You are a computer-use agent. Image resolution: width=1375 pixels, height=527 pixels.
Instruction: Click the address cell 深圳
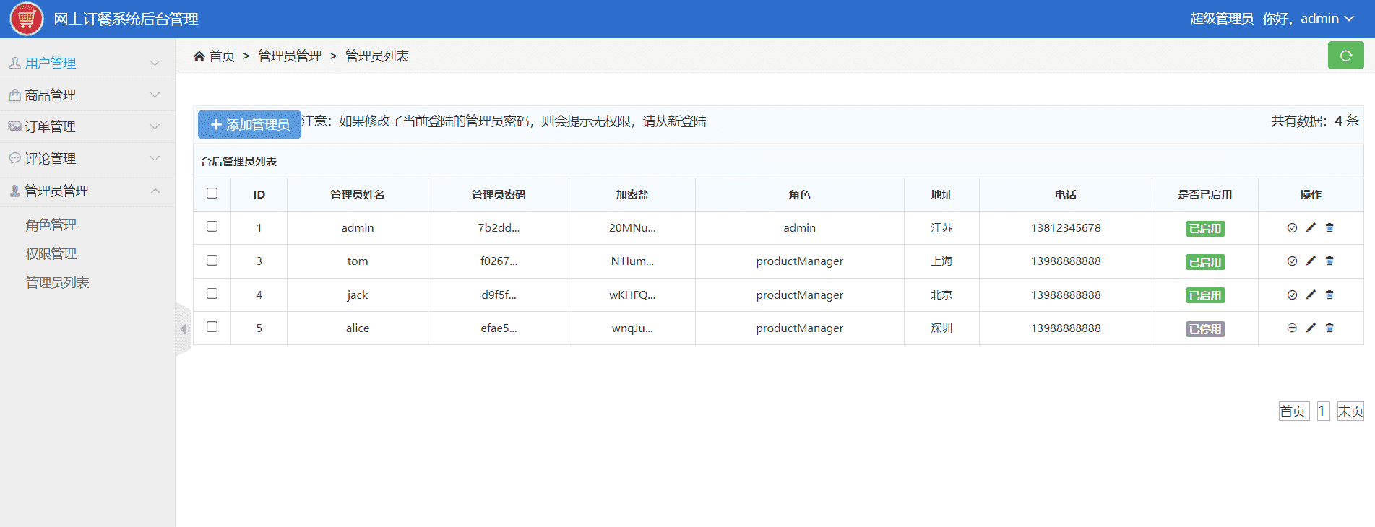(941, 328)
